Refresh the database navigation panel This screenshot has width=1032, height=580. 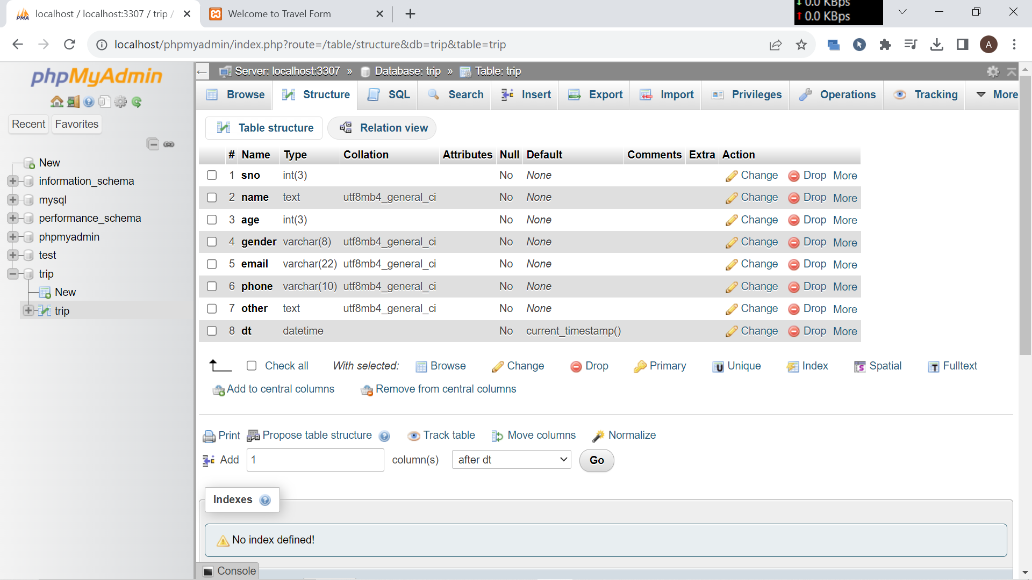point(137,102)
